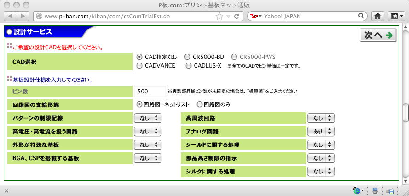The image size is (409, 196).
Task: Click the globe site identity icon
Action: click(x=39, y=17)
